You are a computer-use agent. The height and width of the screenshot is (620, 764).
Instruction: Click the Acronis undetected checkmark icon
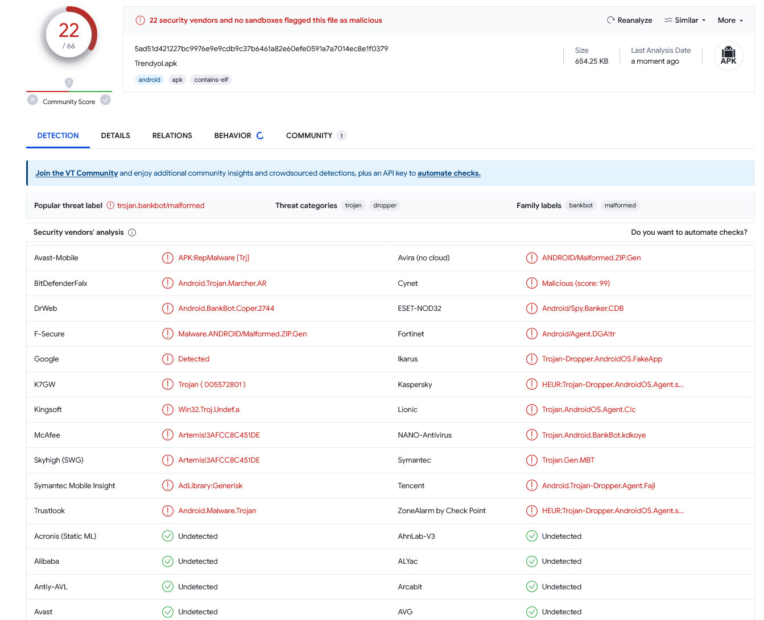coord(168,536)
